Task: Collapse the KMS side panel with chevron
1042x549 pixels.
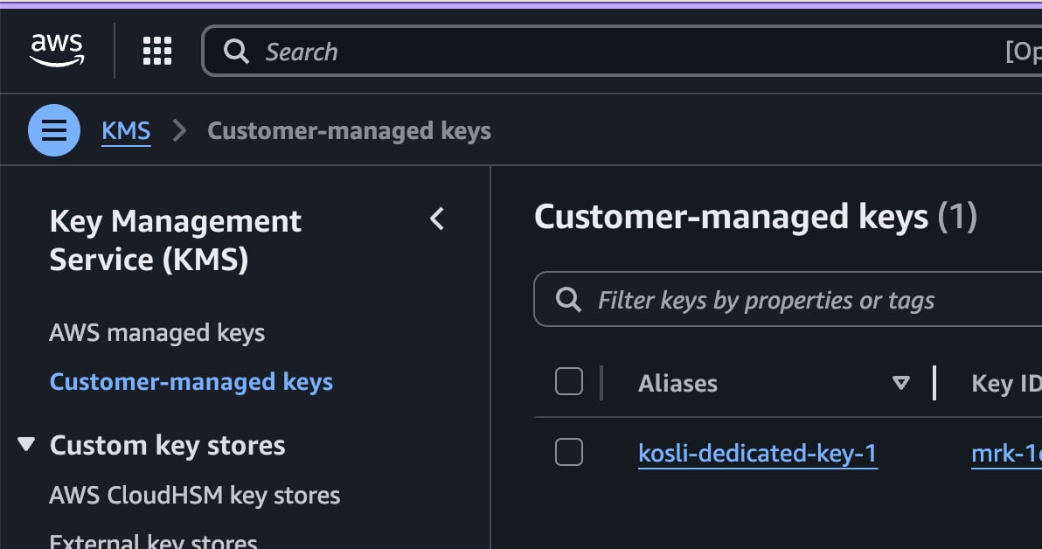Action: pyautogui.click(x=437, y=219)
